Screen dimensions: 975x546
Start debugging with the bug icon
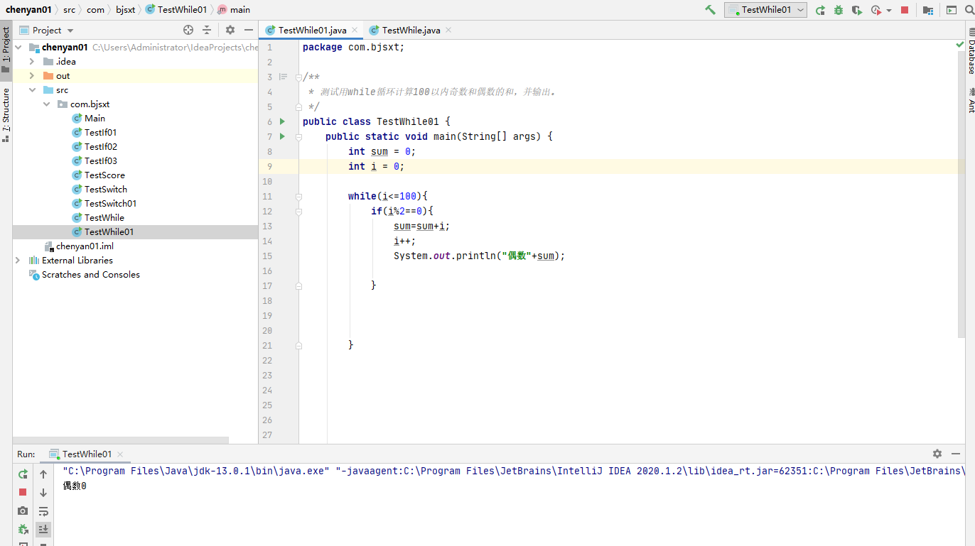coord(839,10)
